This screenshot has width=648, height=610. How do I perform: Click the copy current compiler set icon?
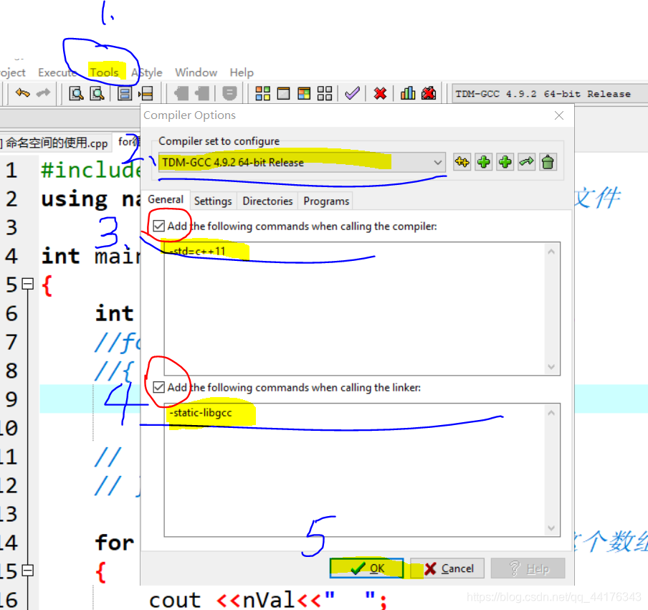tap(505, 162)
